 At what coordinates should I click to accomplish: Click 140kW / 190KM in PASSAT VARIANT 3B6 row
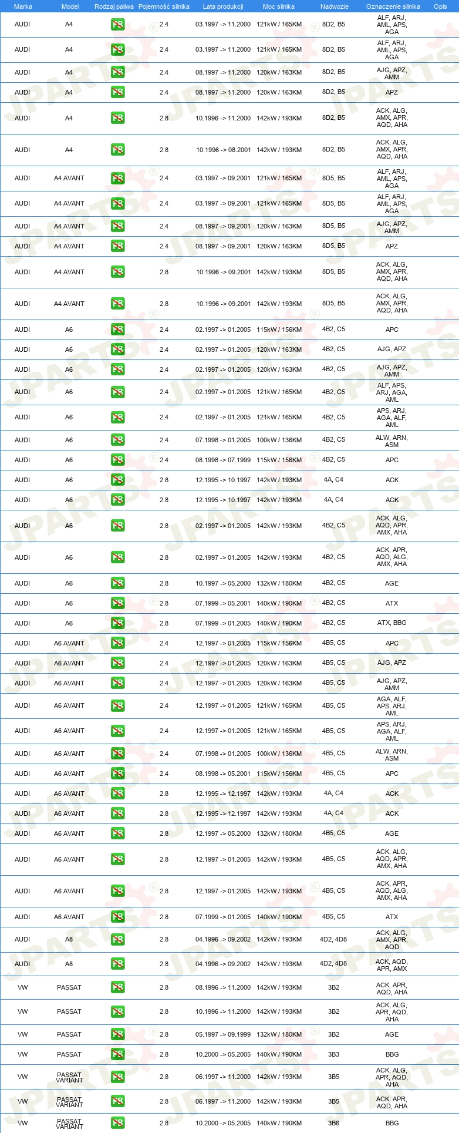click(279, 1123)
